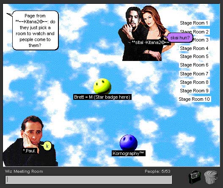This screenshot has height=188, width=223.
Task: Jump to Stage Room 8
Action: 194,82
